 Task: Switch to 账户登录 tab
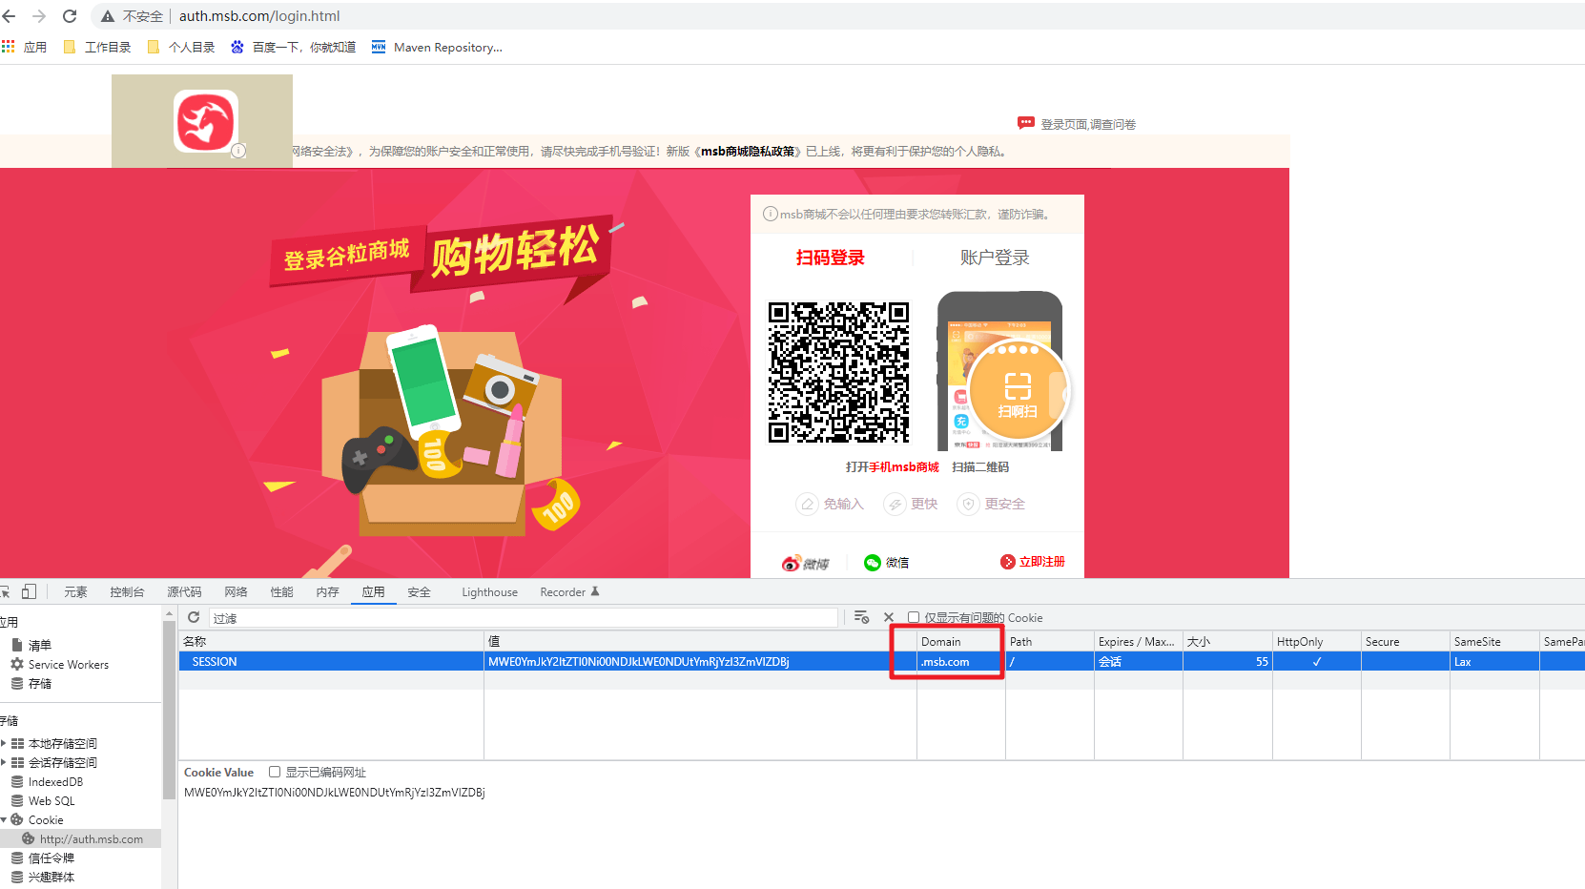995,258
